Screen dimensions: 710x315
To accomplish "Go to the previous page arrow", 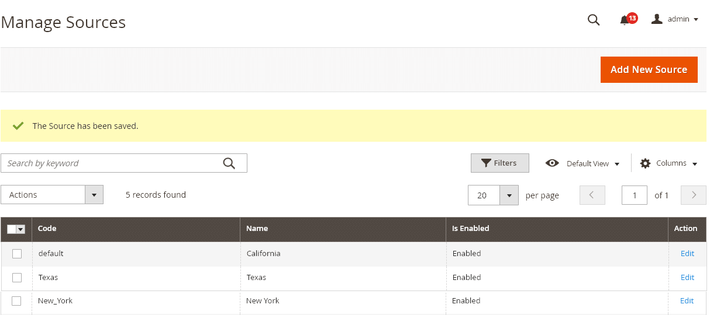I will click(x=592, y=195).
